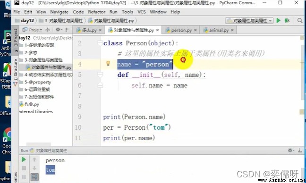Viewport: 306px width, 183px height.
Task: Click line number 9 in the gutter
Action: [x=80, y=117]
